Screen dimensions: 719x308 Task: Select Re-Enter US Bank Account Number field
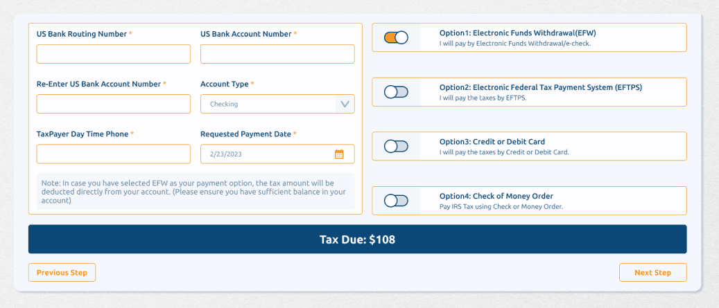pos(113,105)
